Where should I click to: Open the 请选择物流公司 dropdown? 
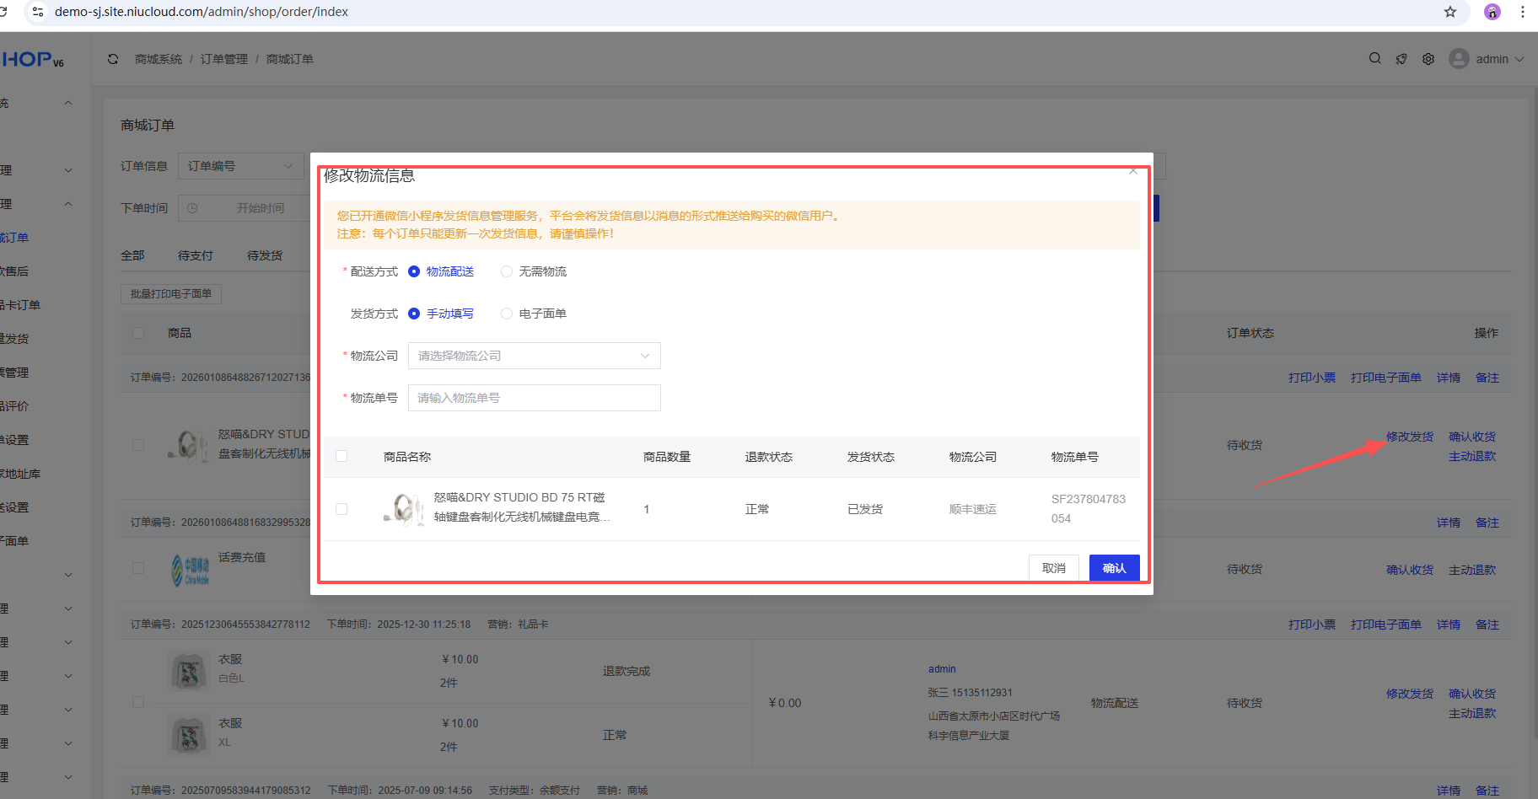(534, 356)
